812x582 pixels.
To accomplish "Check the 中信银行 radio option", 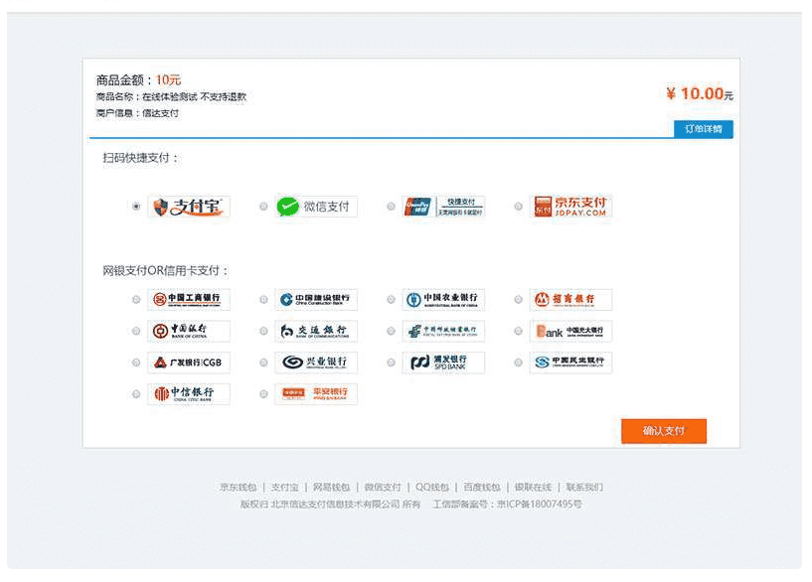I will coord(136,394).
